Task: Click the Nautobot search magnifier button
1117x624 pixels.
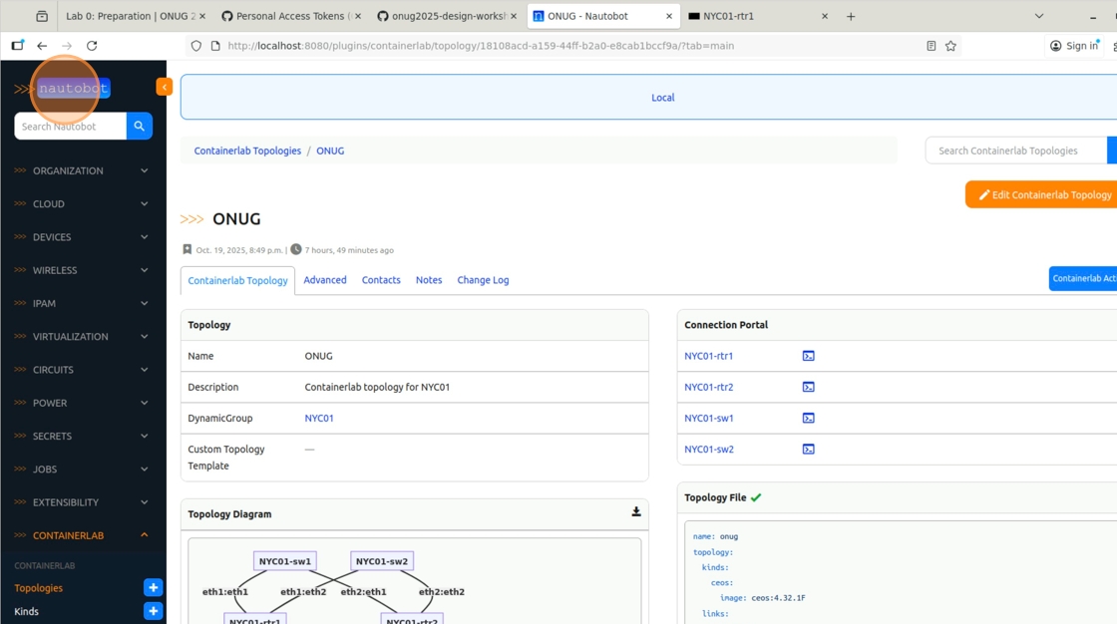Action: 140,127
